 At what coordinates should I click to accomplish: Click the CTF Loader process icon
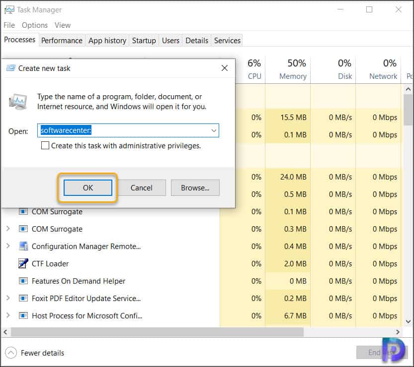click(23, 263)
